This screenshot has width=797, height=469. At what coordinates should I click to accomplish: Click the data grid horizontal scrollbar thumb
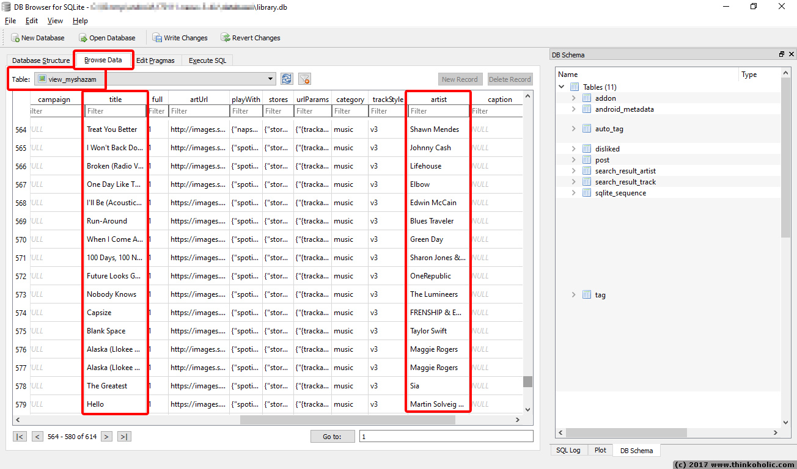pyautogui.click(x=347, y=420)
